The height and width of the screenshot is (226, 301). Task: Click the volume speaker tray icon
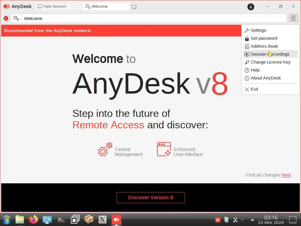pos(243,220)
